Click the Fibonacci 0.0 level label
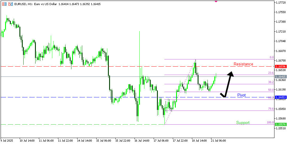Screen dimensions: 290x144 point(271,57)
